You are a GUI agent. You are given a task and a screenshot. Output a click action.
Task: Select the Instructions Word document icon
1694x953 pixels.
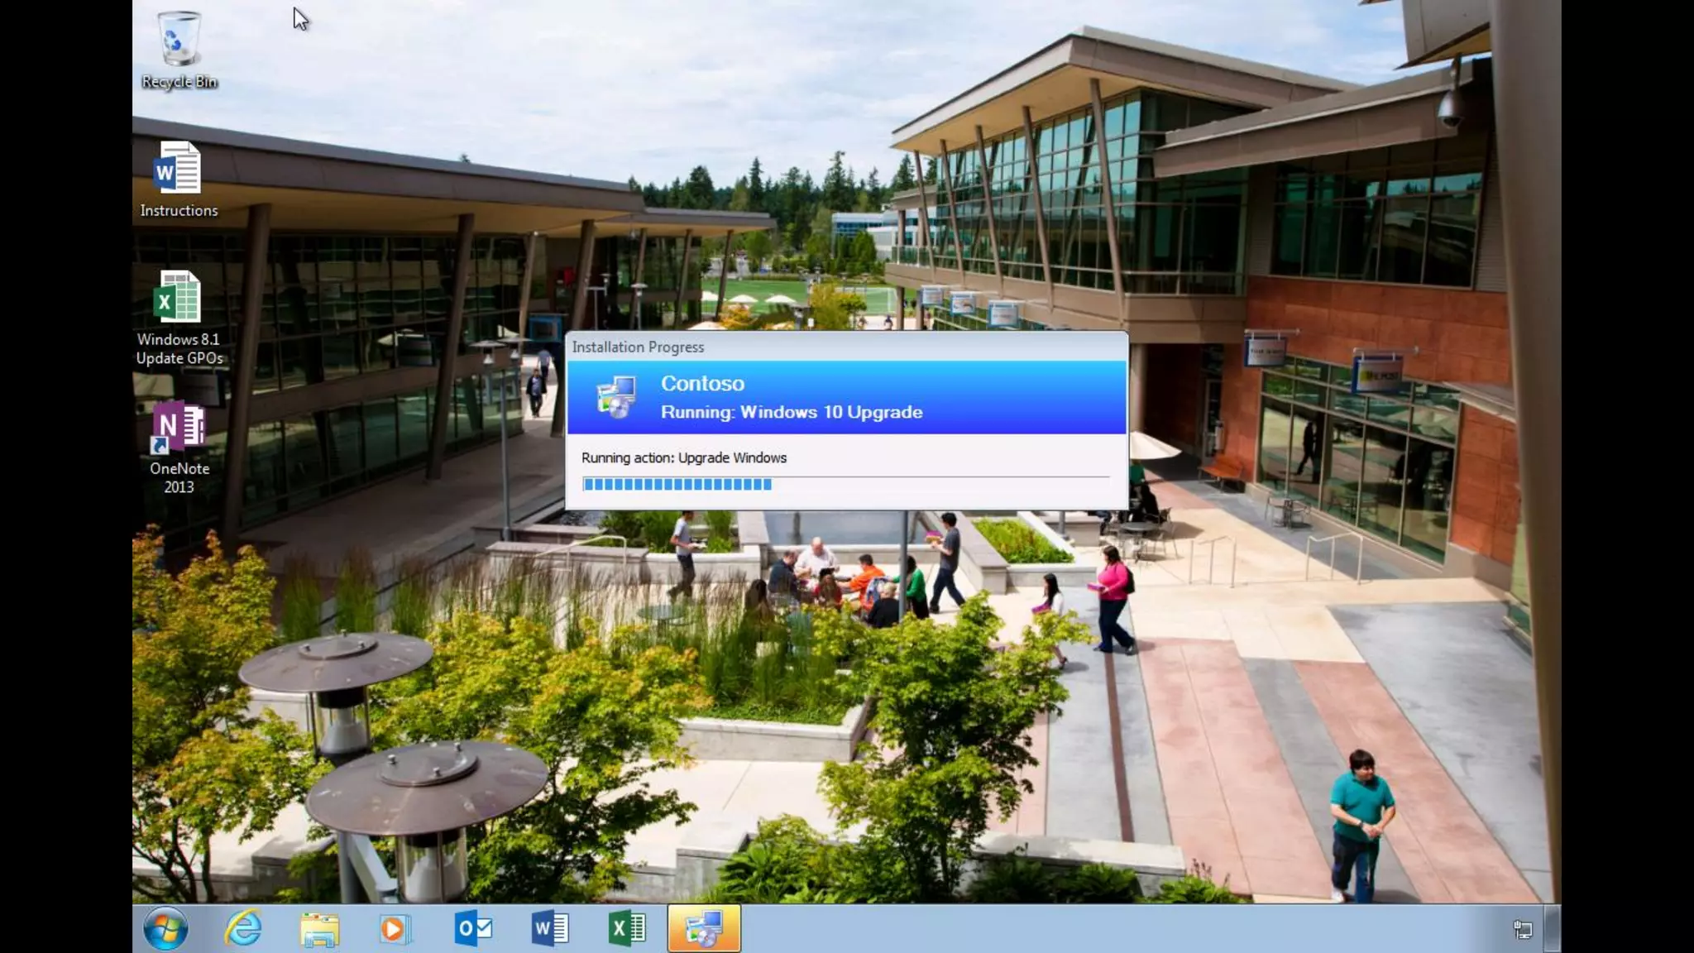(178, 169)
